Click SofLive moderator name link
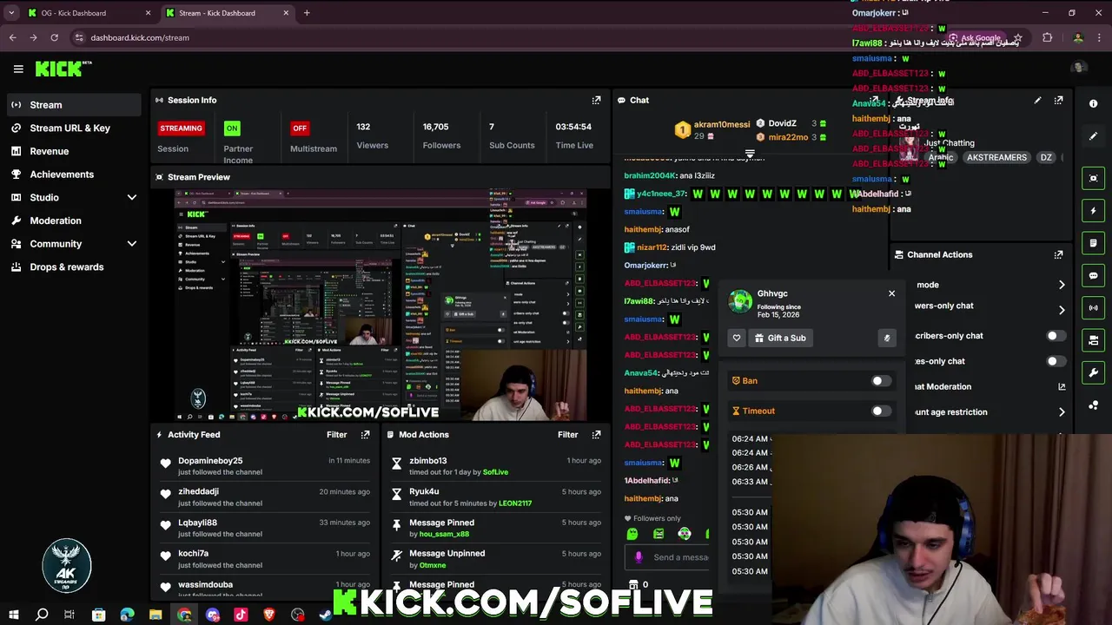The image size is (1112, 625). pyautogui.click(x=495, y=472)
